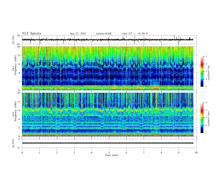Click the flat ch.3 voltage trace
221x171 pixels.
click(108, 143)
